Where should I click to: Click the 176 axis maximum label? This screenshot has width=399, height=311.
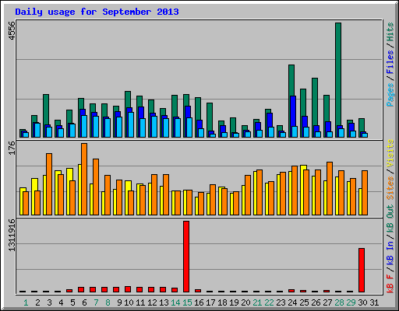pyautogui.click(x=12, y=148)
